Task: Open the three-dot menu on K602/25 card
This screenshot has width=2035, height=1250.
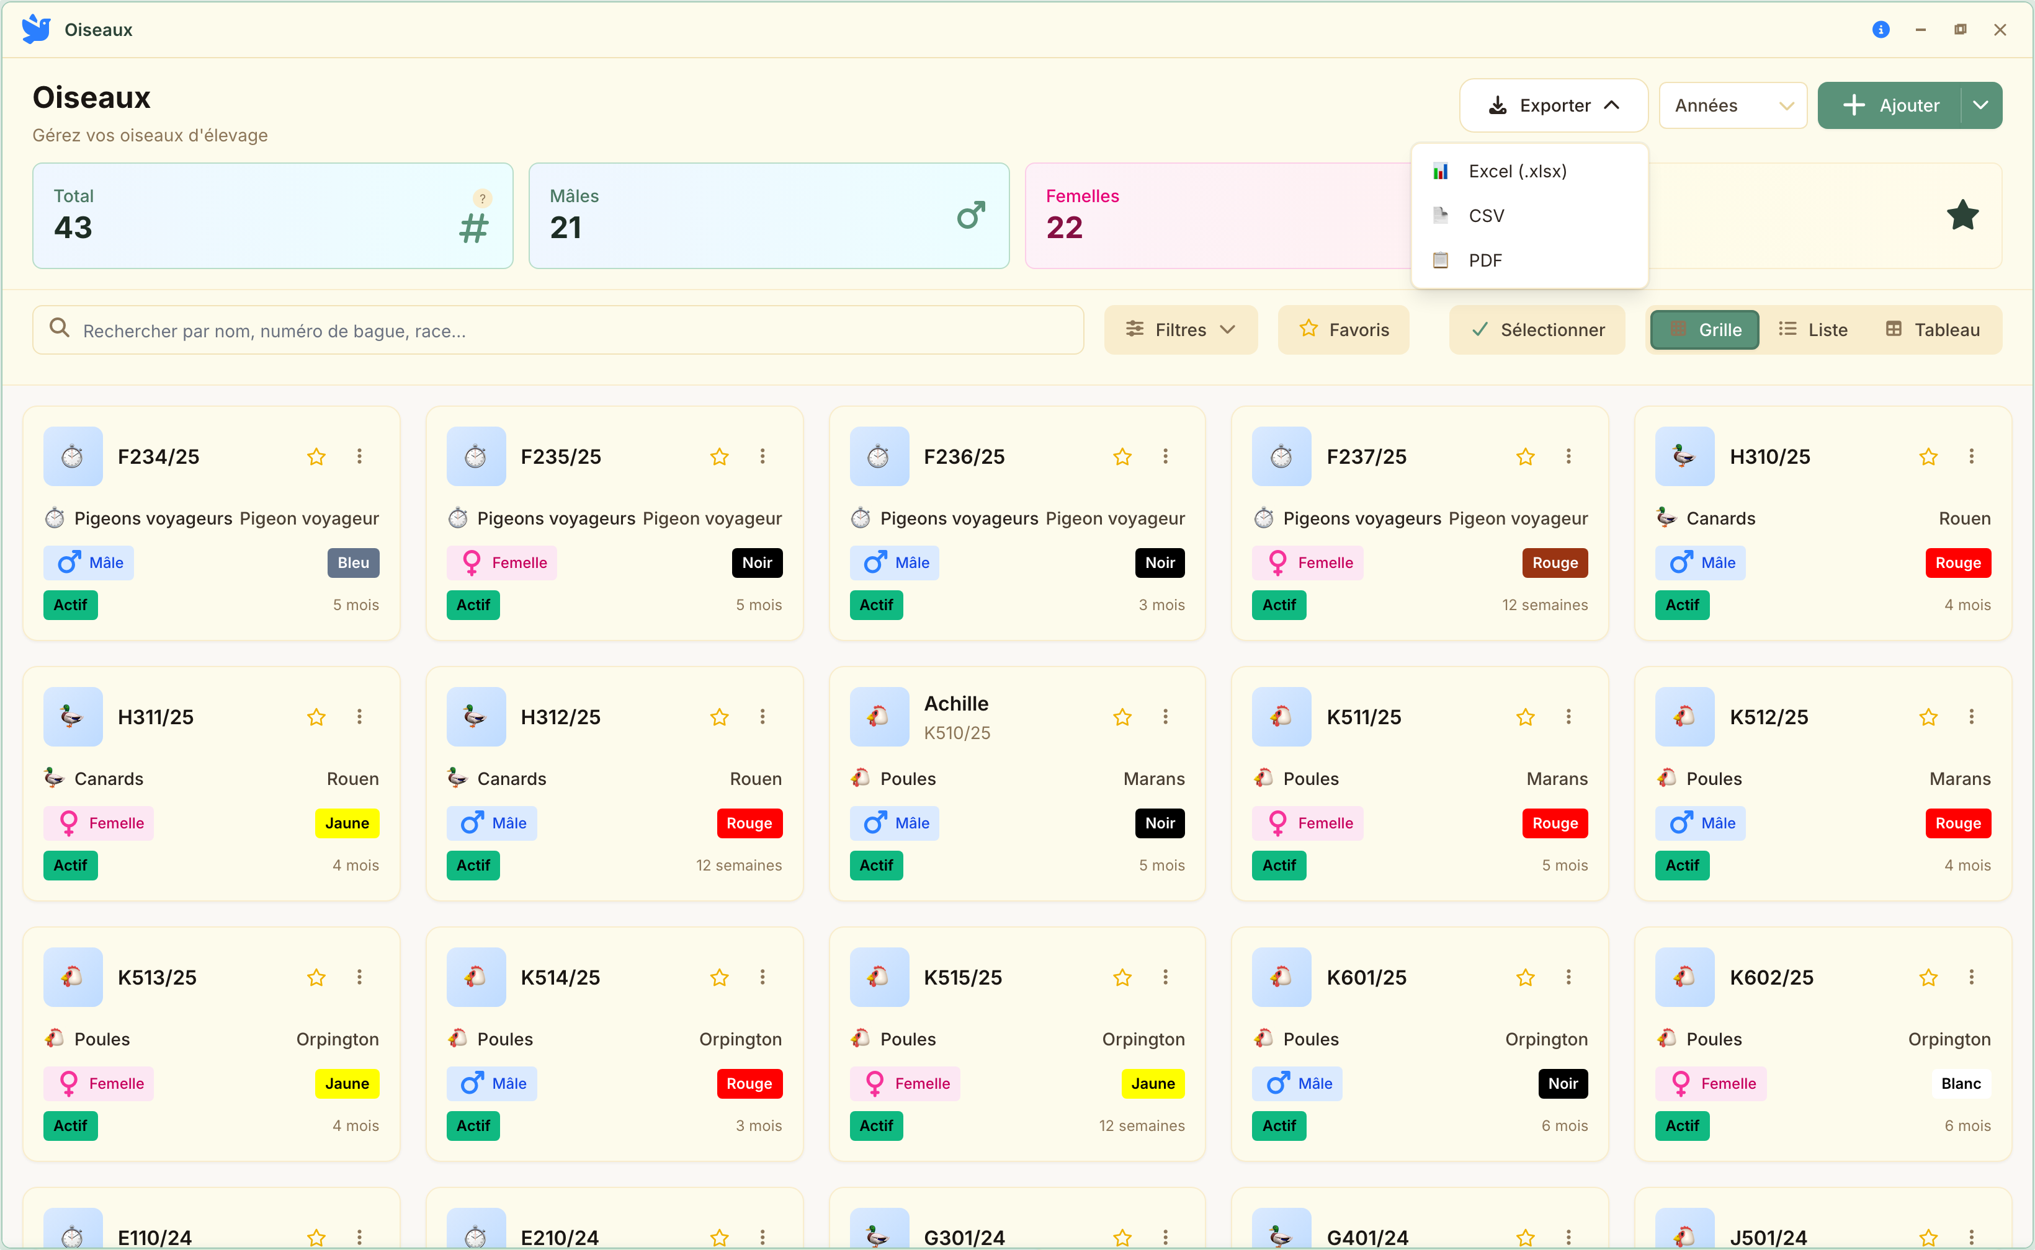Action: [x=1971, y=977]
